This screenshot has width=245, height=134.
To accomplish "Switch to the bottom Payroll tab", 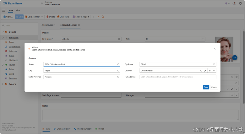I will [100, 129].
